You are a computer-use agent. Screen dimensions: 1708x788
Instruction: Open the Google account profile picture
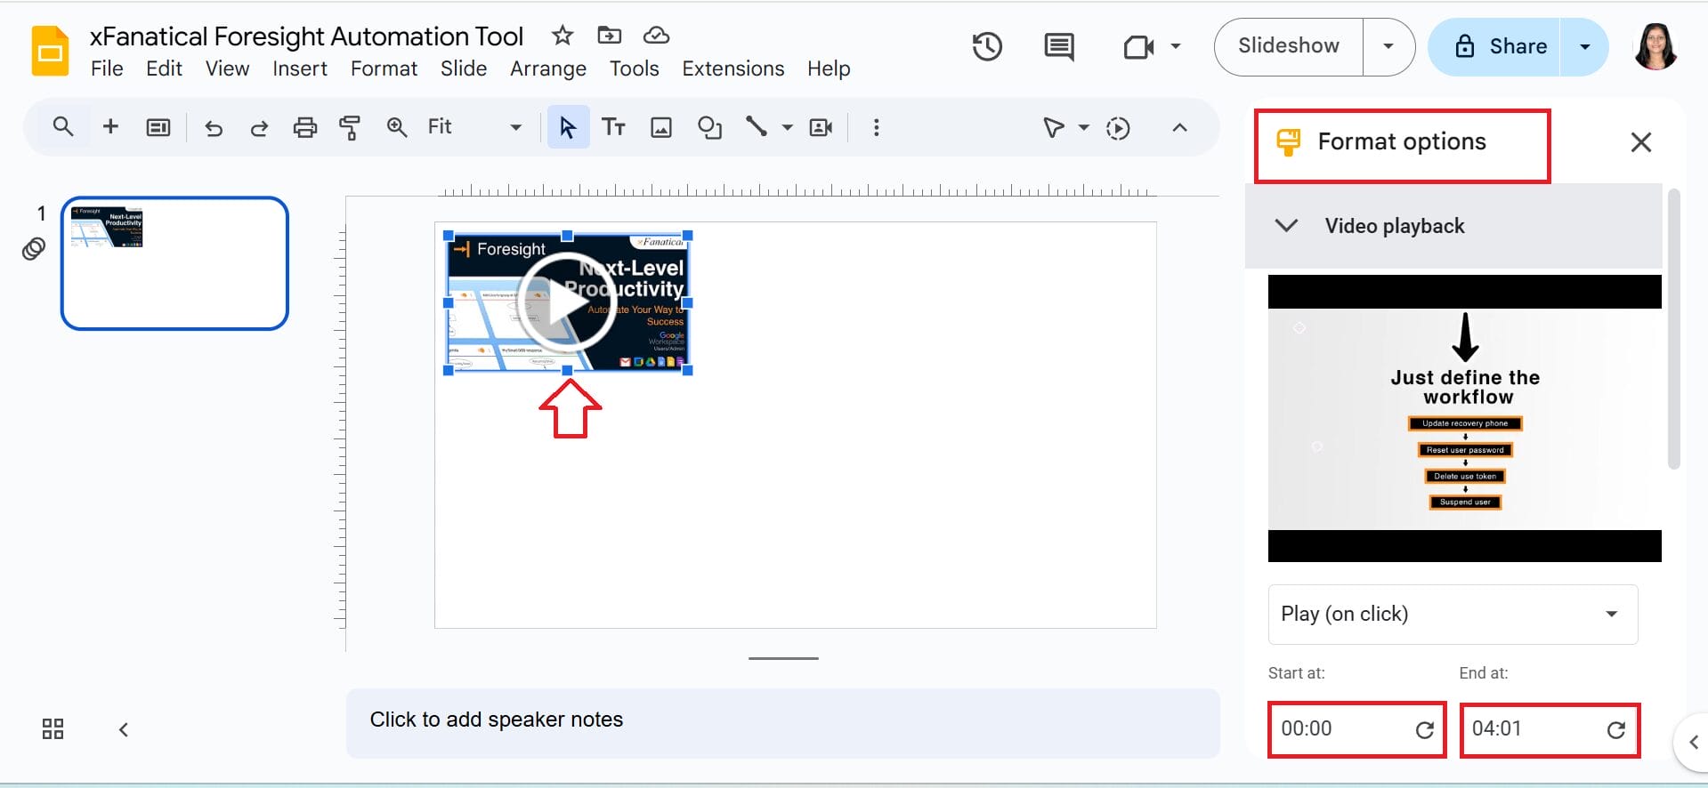(x=1655, y=46)
